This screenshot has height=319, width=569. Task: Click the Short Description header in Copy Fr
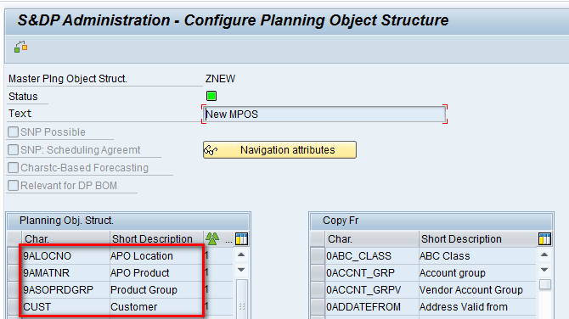[x=461, y=239]
